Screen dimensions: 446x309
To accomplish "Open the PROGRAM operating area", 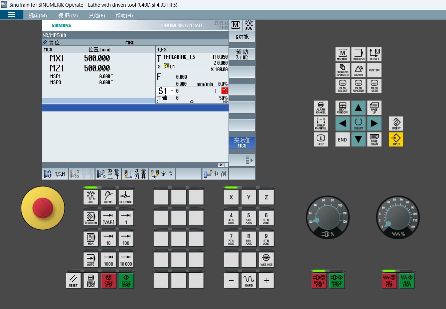I will pyautogui.click(x=358, y=54).
